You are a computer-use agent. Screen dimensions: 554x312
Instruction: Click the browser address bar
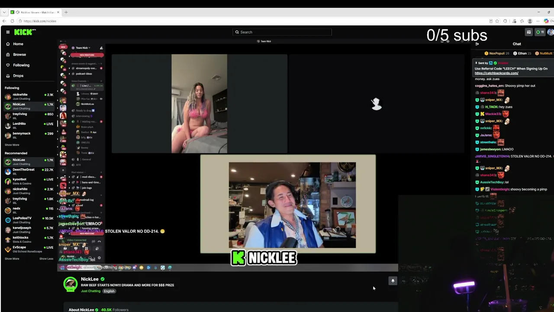point(255,21)
